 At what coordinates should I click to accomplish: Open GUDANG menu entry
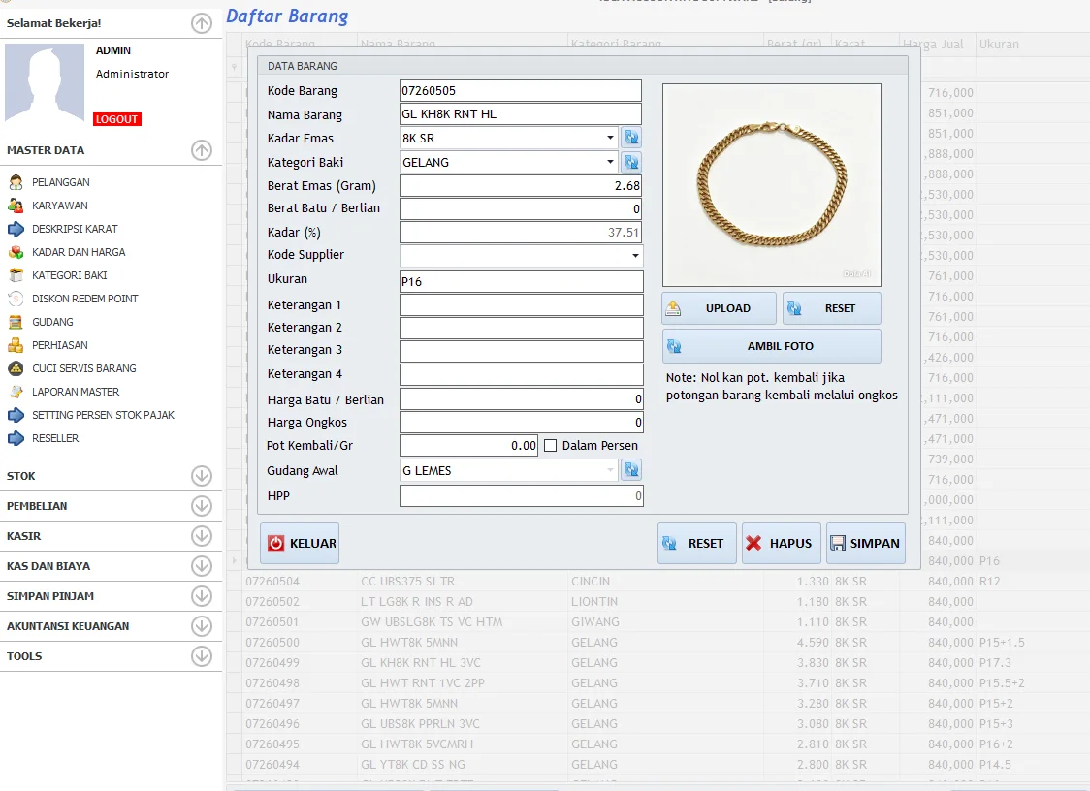tap(52, 322)
